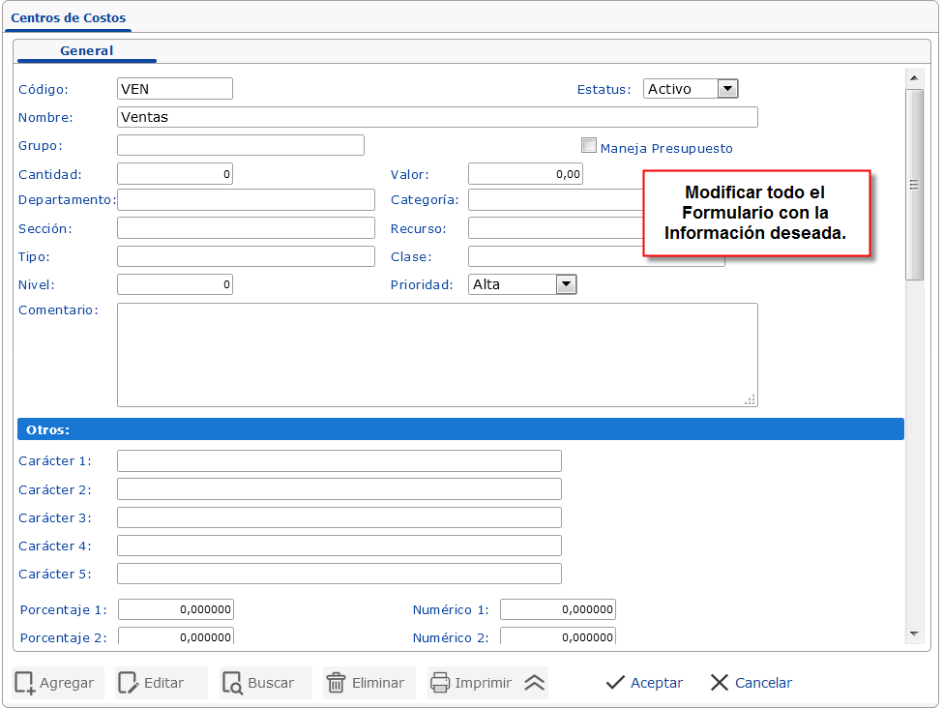
Task: Select the Centros de Costos tab
Action: (x=68, y=17)
